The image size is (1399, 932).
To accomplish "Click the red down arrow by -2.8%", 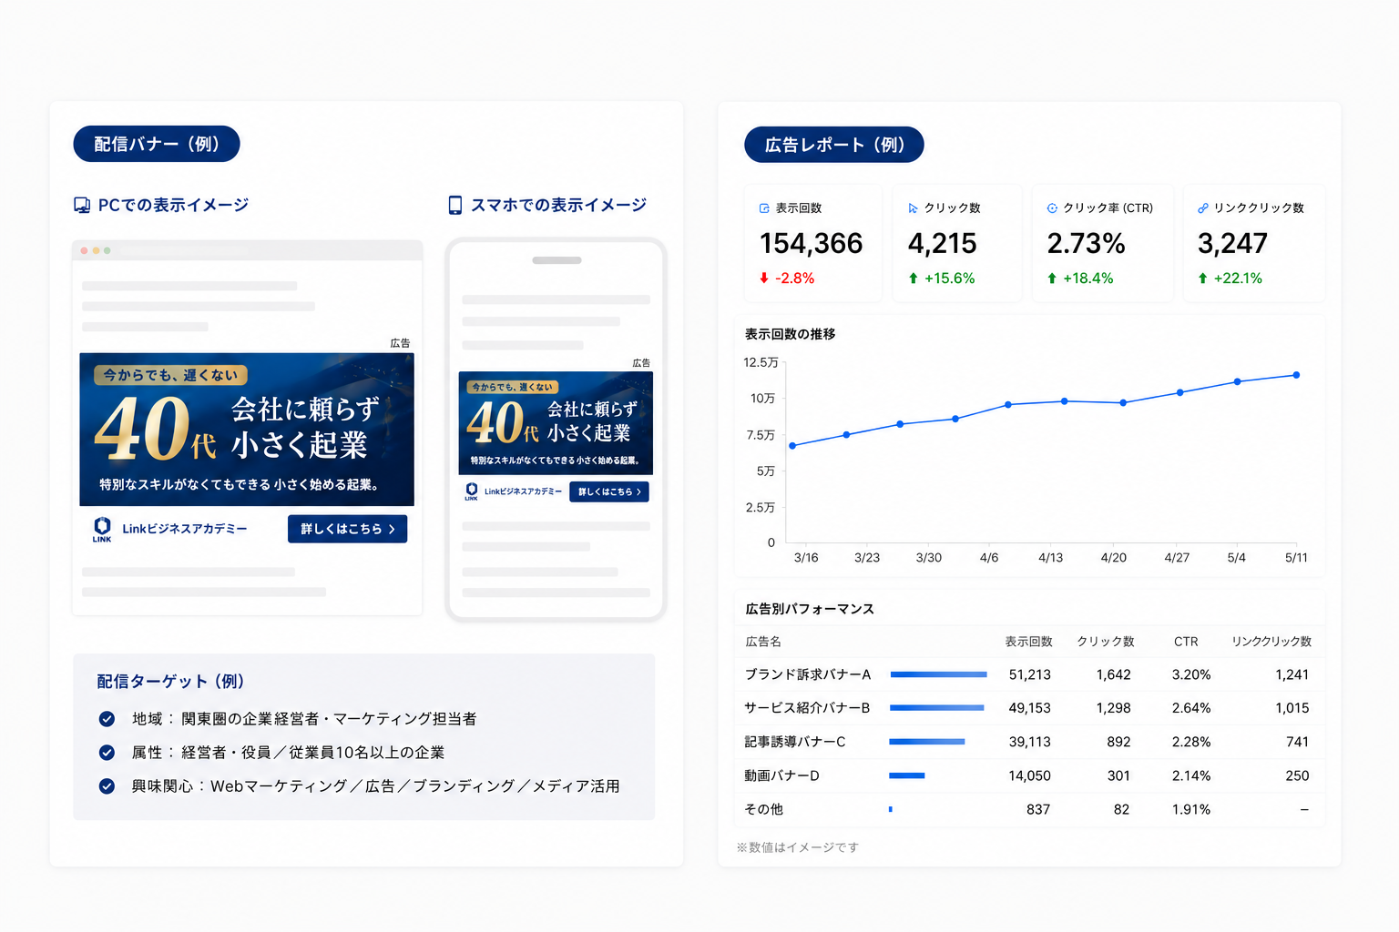I will (764, 279).
